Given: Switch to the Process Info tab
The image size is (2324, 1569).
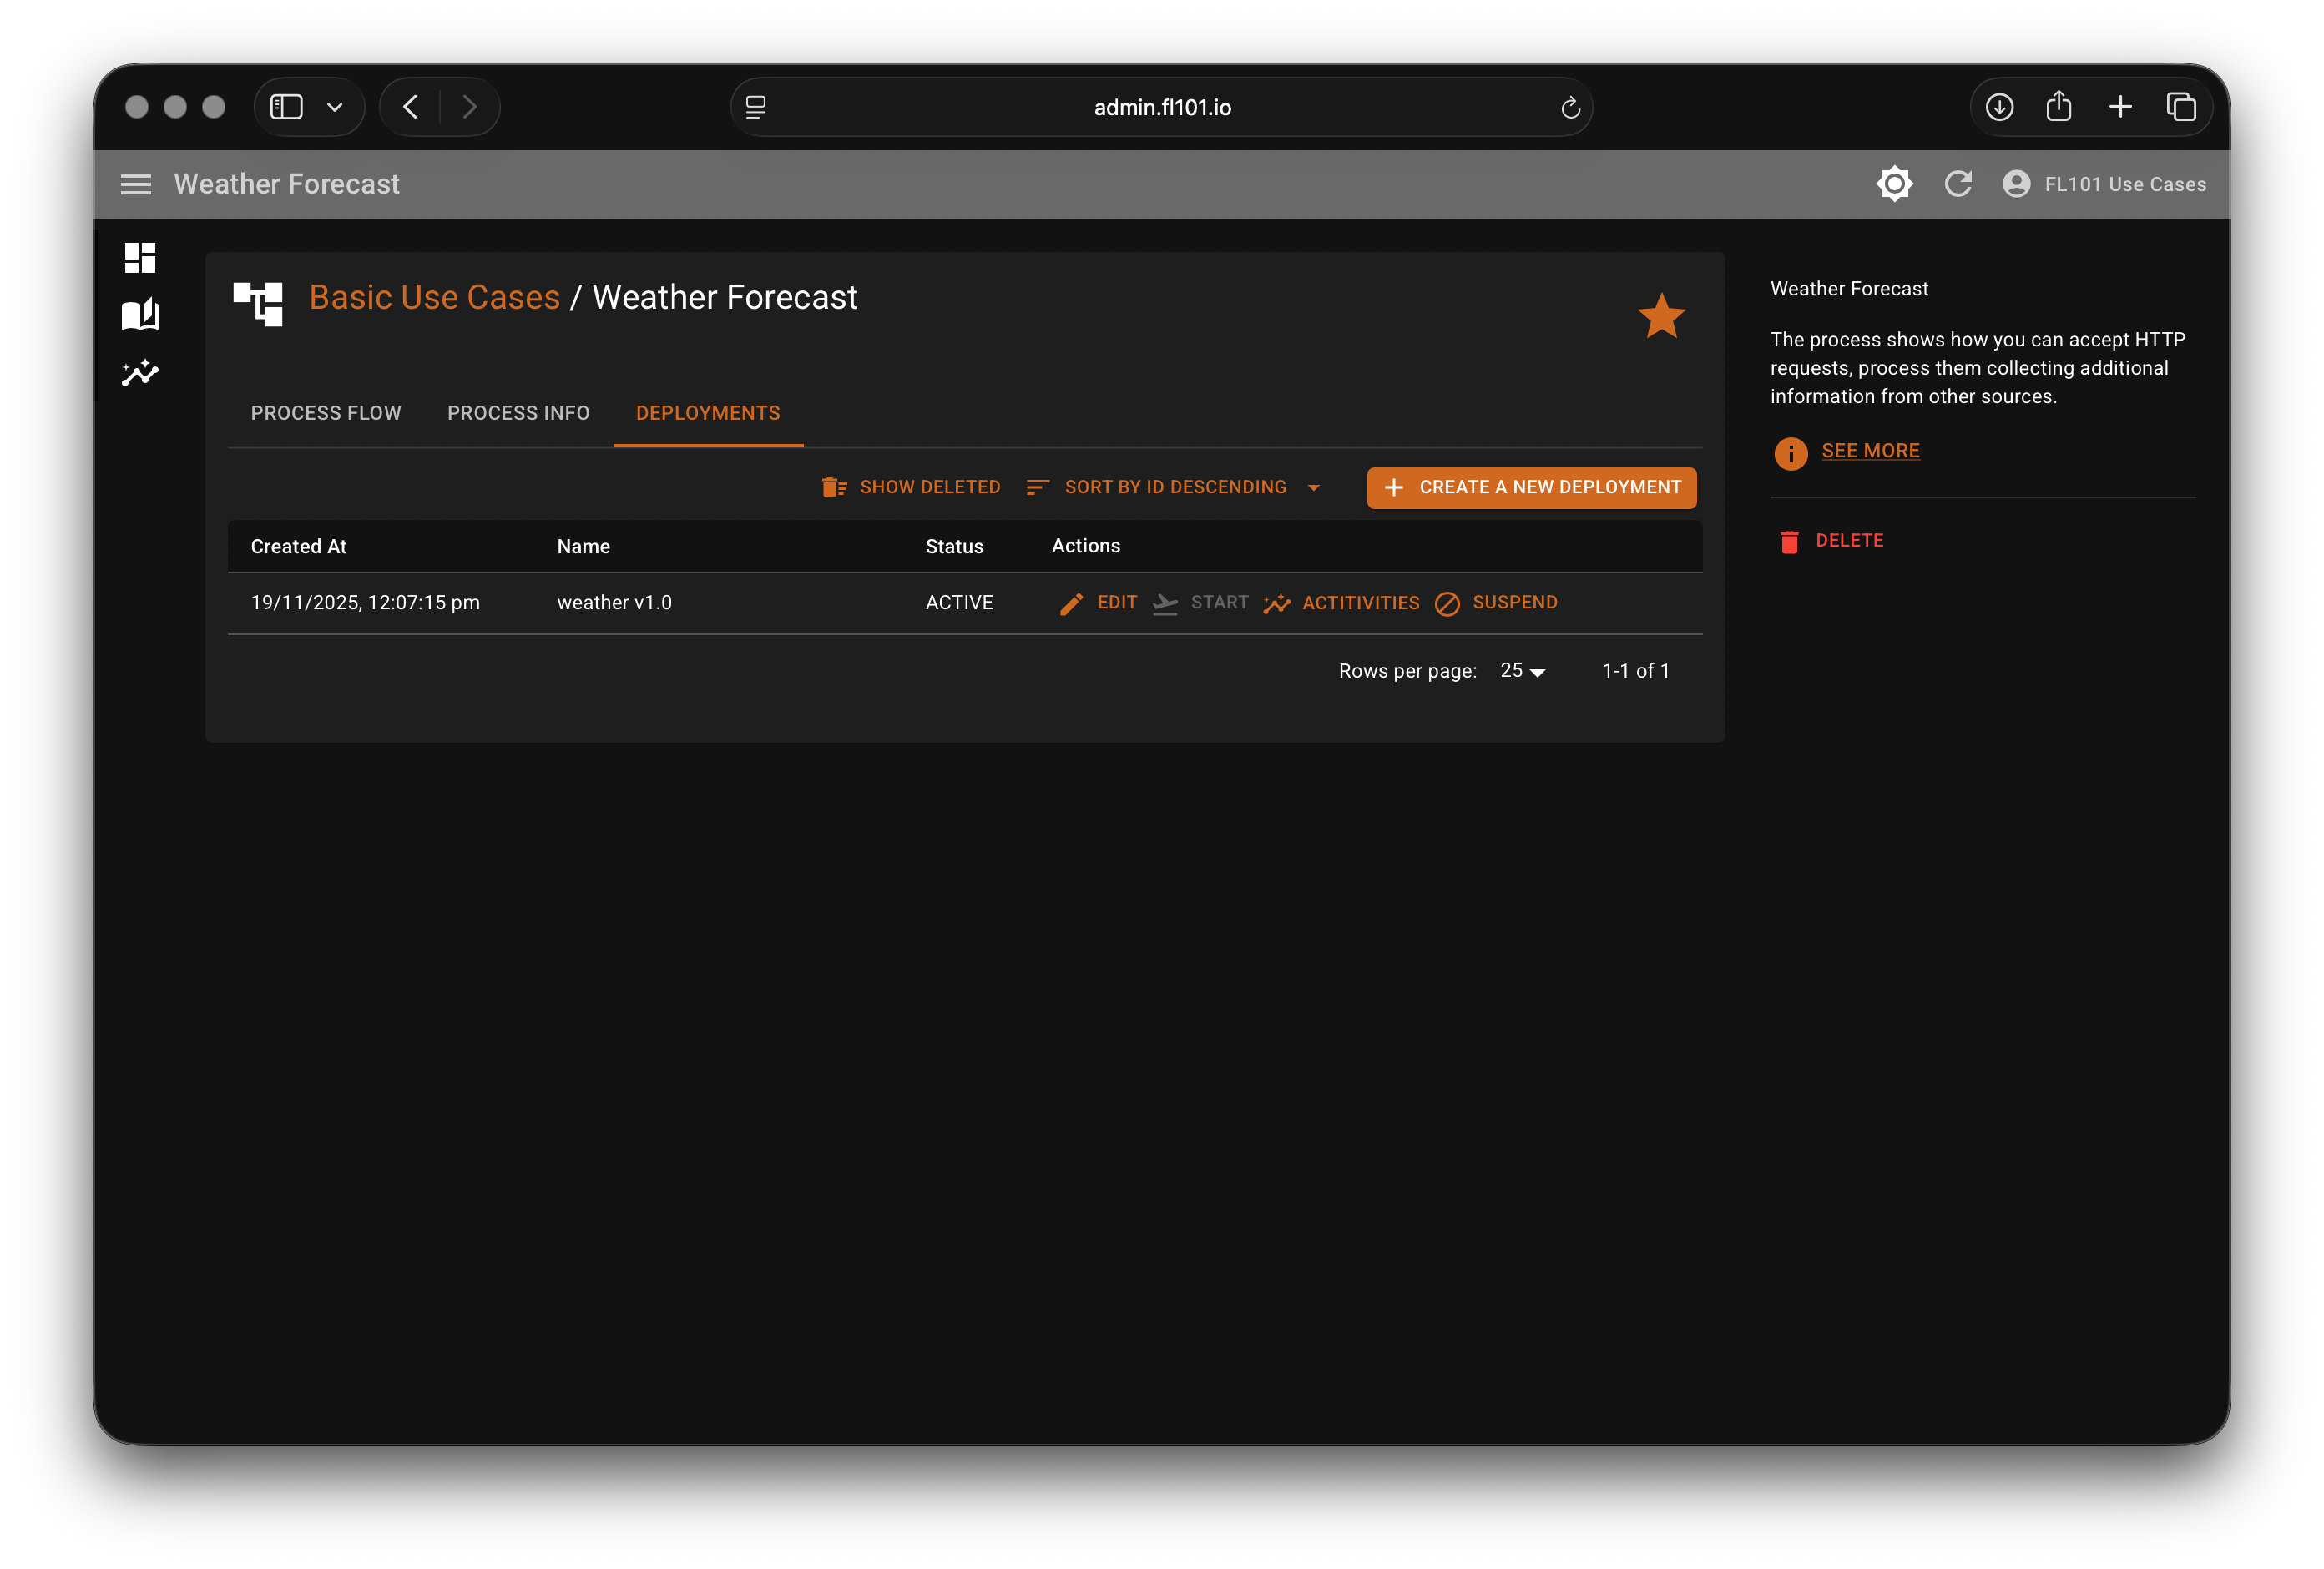Looking at the screenshot, I should [x=518, y=413].
